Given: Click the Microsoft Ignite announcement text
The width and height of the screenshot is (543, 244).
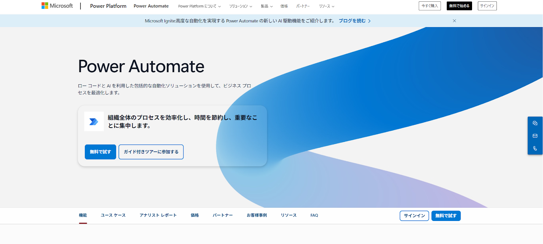Looking at the screenshot, I should [x=240, y=21].
